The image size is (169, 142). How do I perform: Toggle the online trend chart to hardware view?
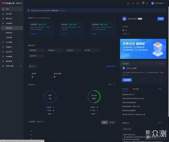[104, 122]
